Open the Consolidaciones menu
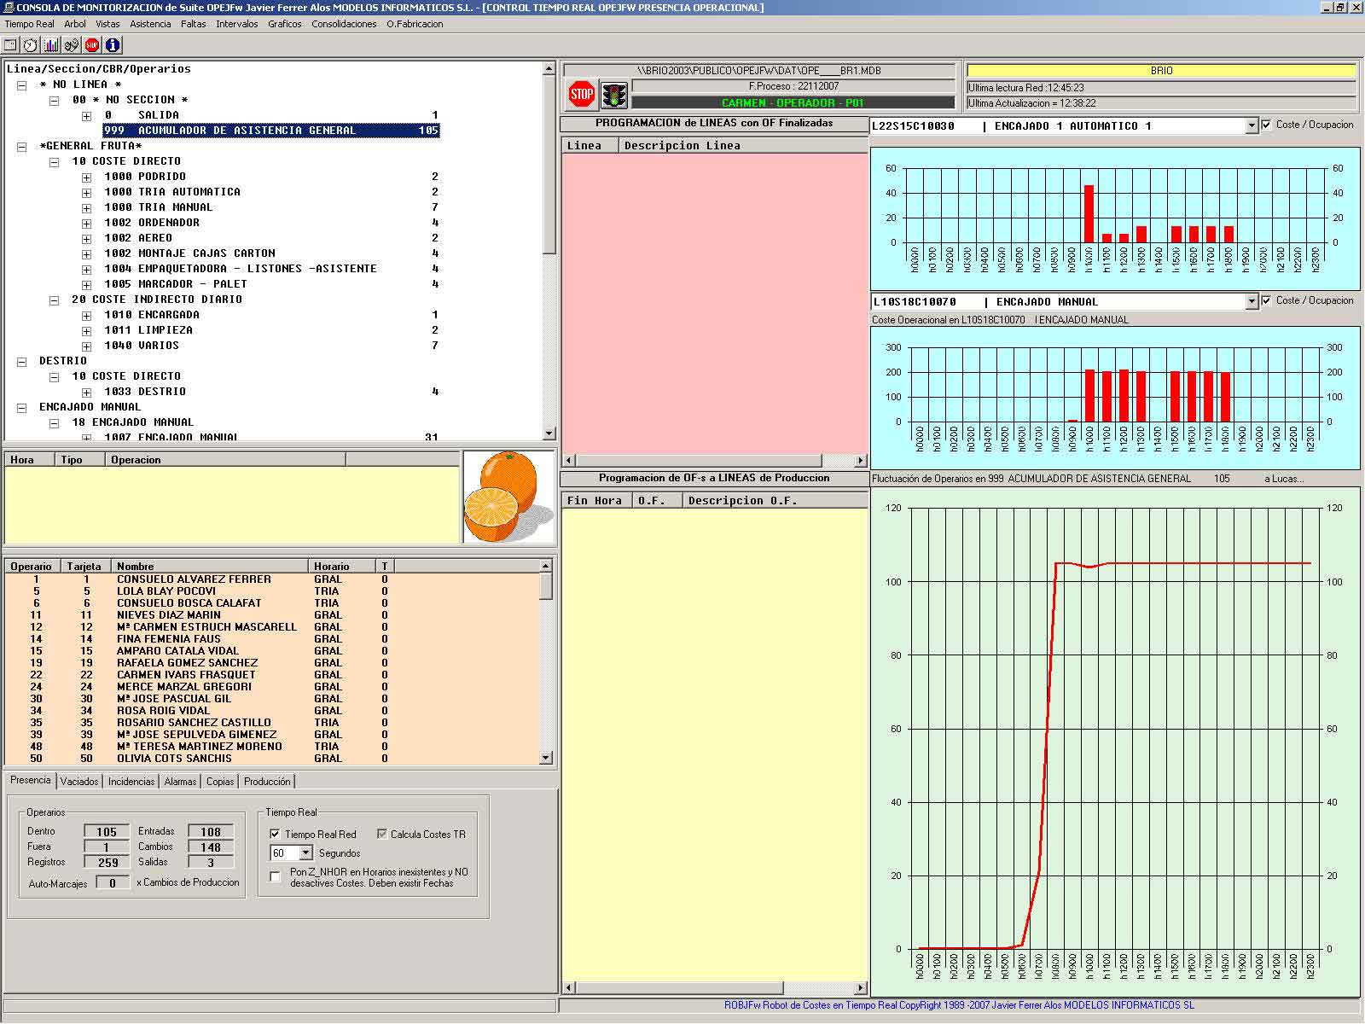Screen dimensions: 1365x1024 [x=344, y=24]
